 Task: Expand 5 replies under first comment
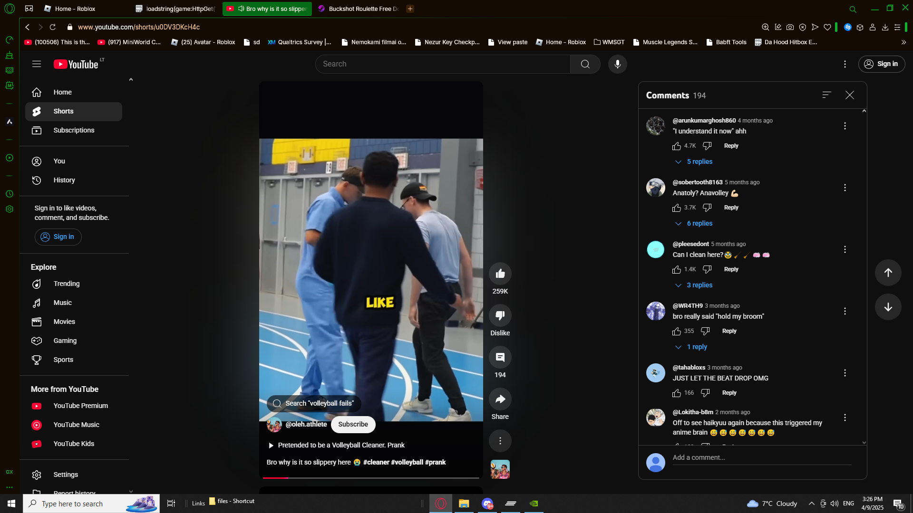click(694, 162)
